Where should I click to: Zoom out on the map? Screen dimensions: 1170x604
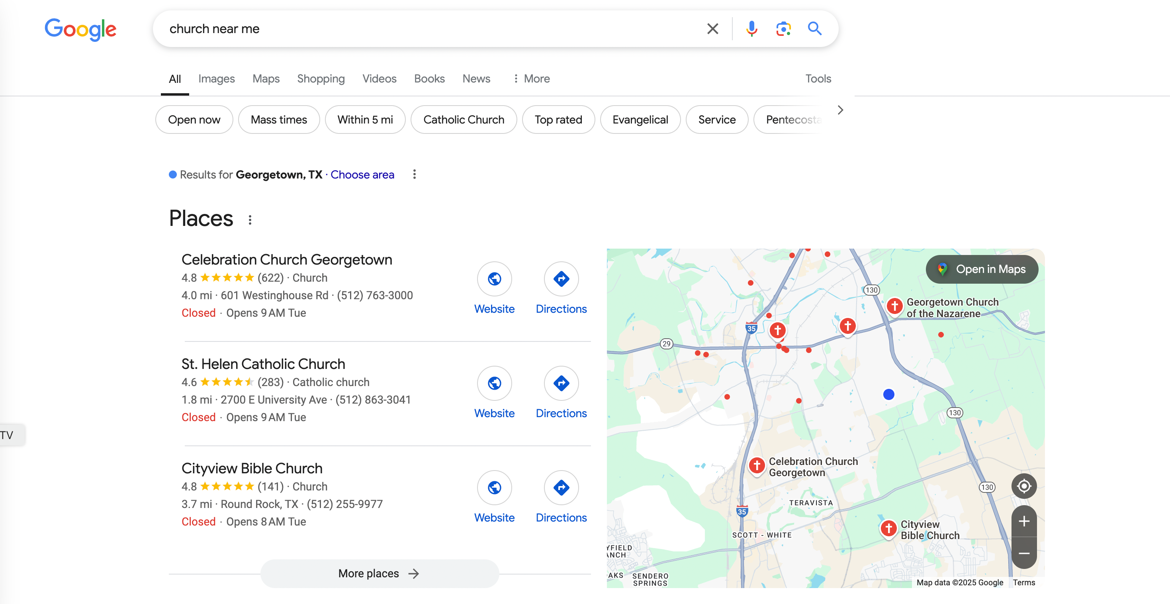pos(1024,553)
